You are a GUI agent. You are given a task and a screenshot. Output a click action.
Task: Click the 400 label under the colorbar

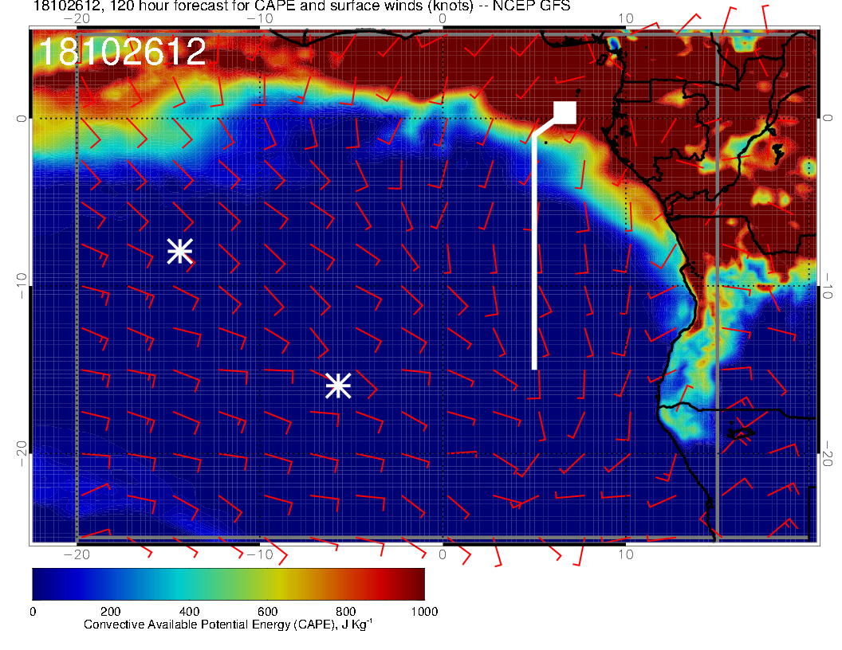189,611
